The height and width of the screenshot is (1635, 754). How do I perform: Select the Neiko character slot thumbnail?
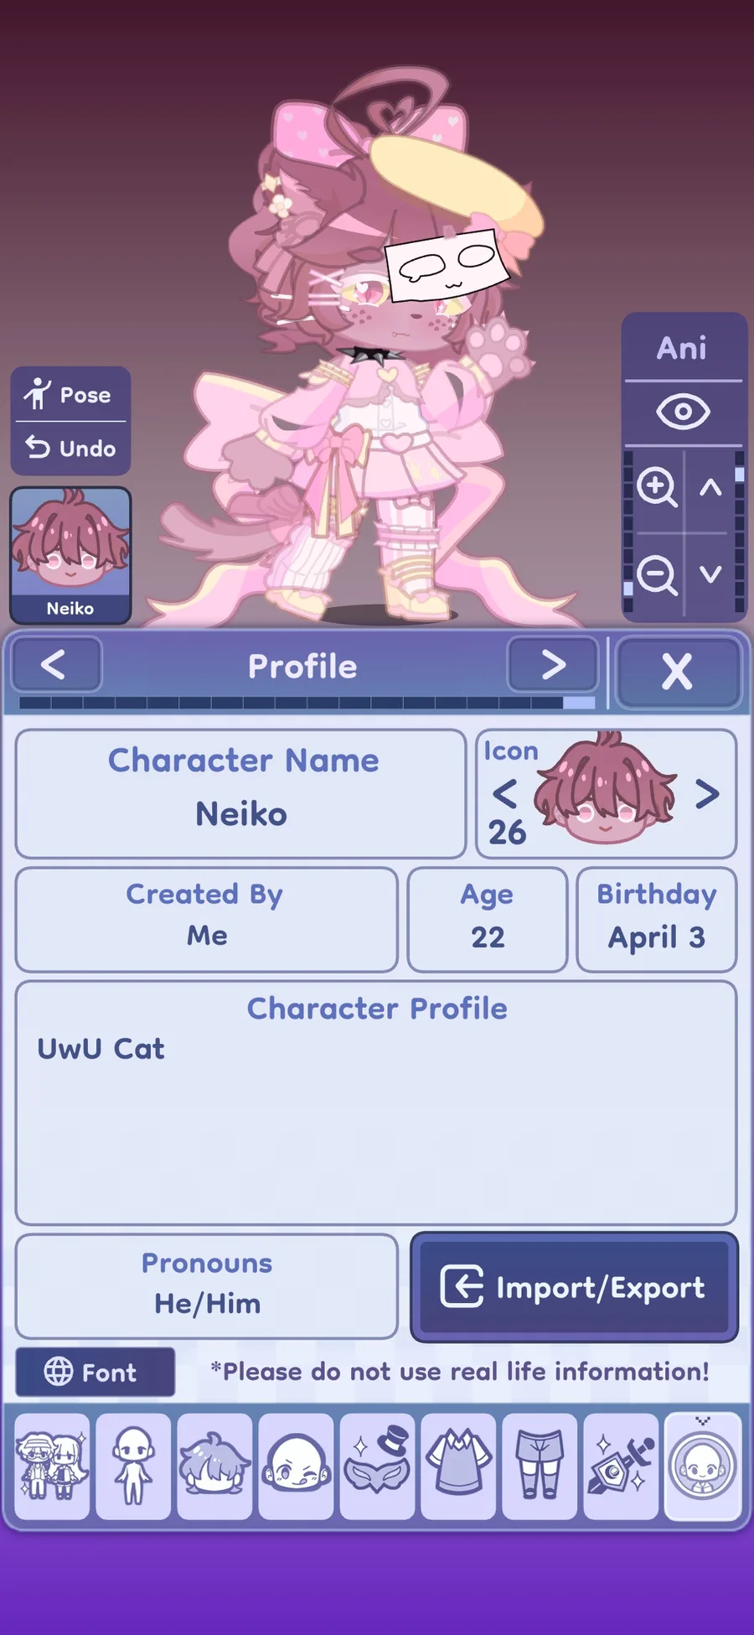point(70,554)
